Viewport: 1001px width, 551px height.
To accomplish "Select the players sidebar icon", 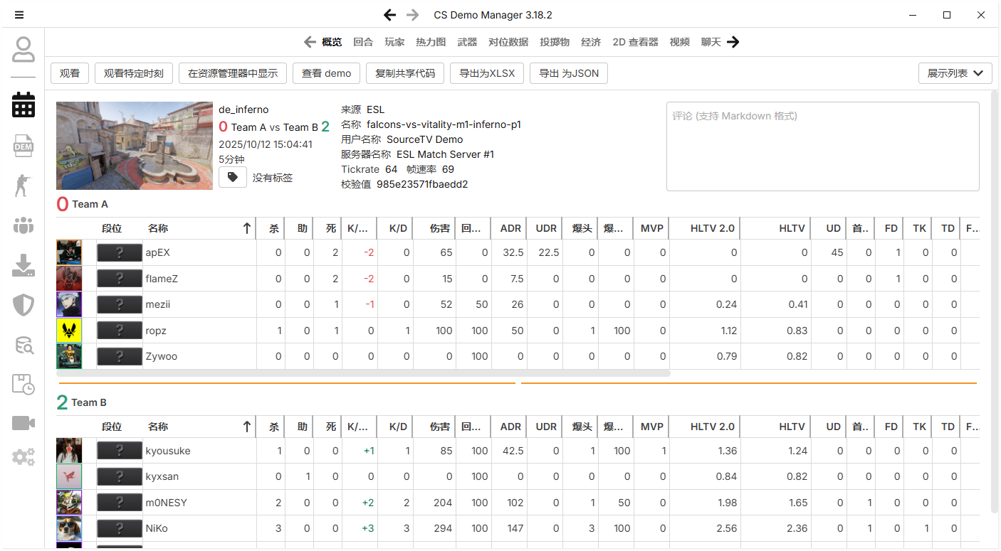I will pyautogui.click(x=23, y=185).
